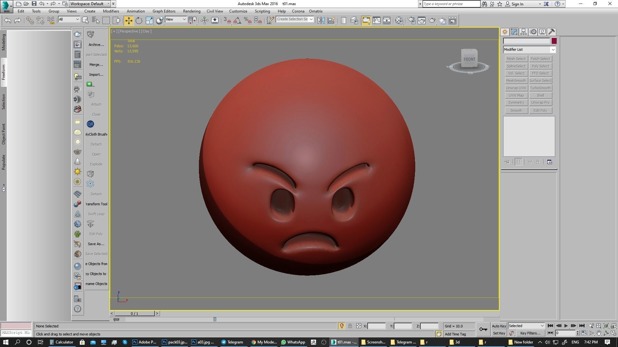Toggle the Selection Lock padlock
The width and height of the screenshot is (618, 347).
click(350, 326)
